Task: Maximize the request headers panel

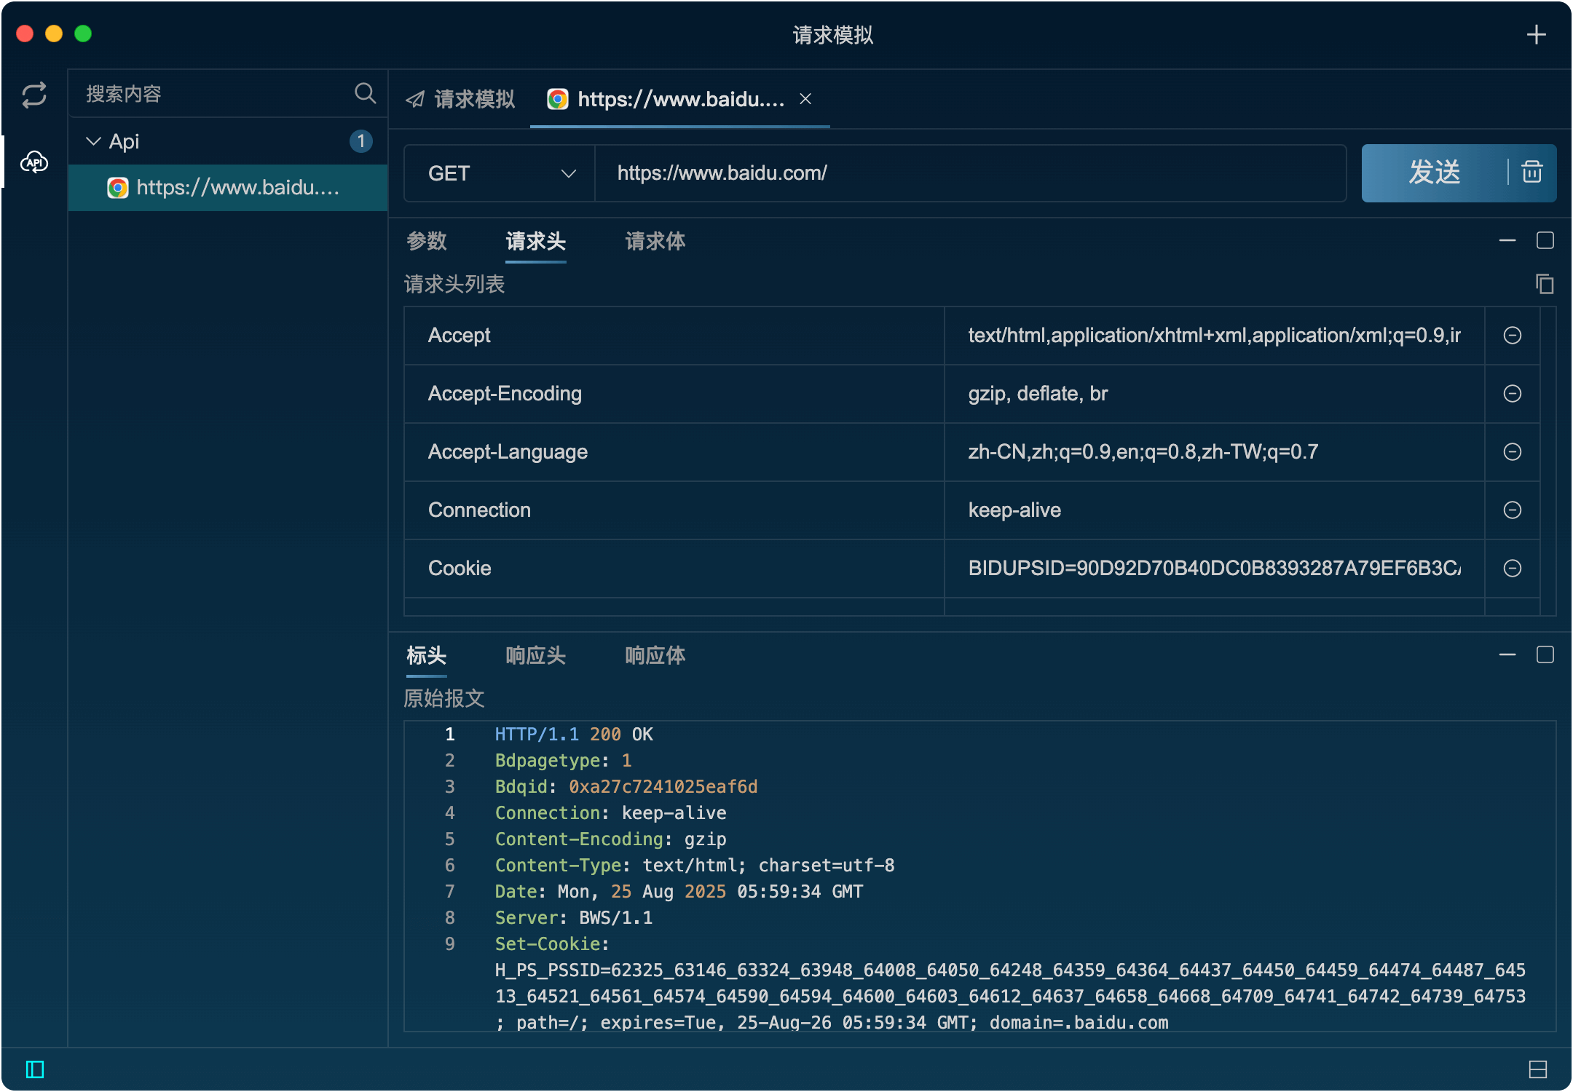Action: click(1545, 240)
